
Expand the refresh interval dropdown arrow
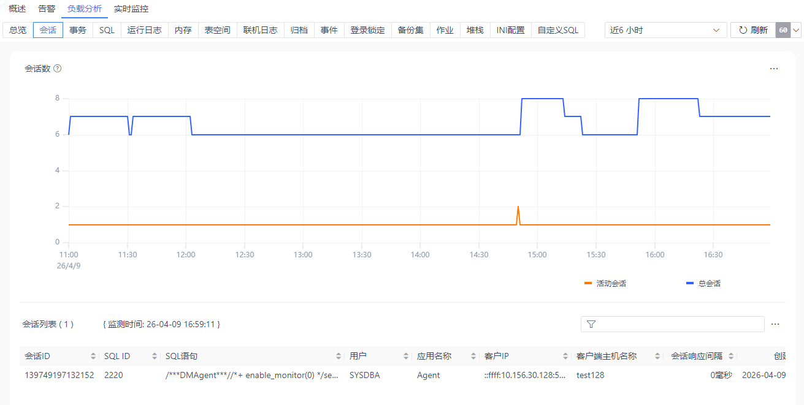point(797,30)
